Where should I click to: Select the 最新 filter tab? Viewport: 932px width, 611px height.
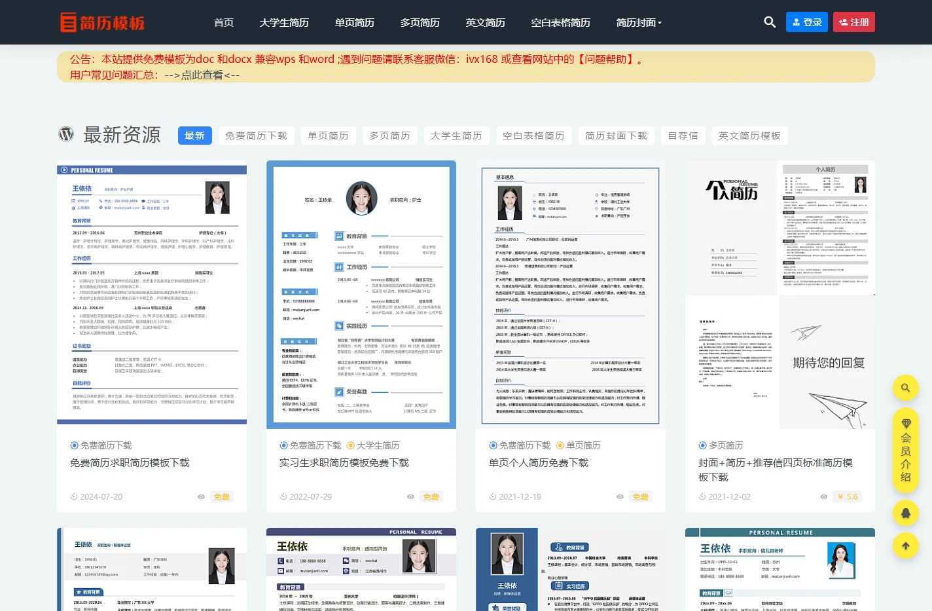[195, 136]
